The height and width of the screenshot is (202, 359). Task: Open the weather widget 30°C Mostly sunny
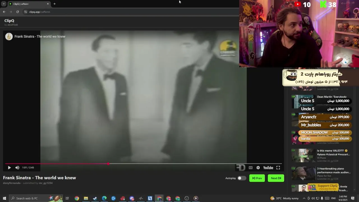(x=284, y=198)
